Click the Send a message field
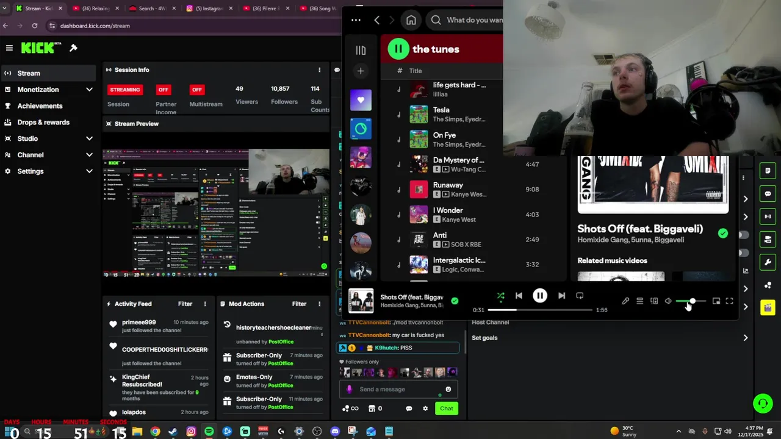781x439 pixels. tap(398, 389)
